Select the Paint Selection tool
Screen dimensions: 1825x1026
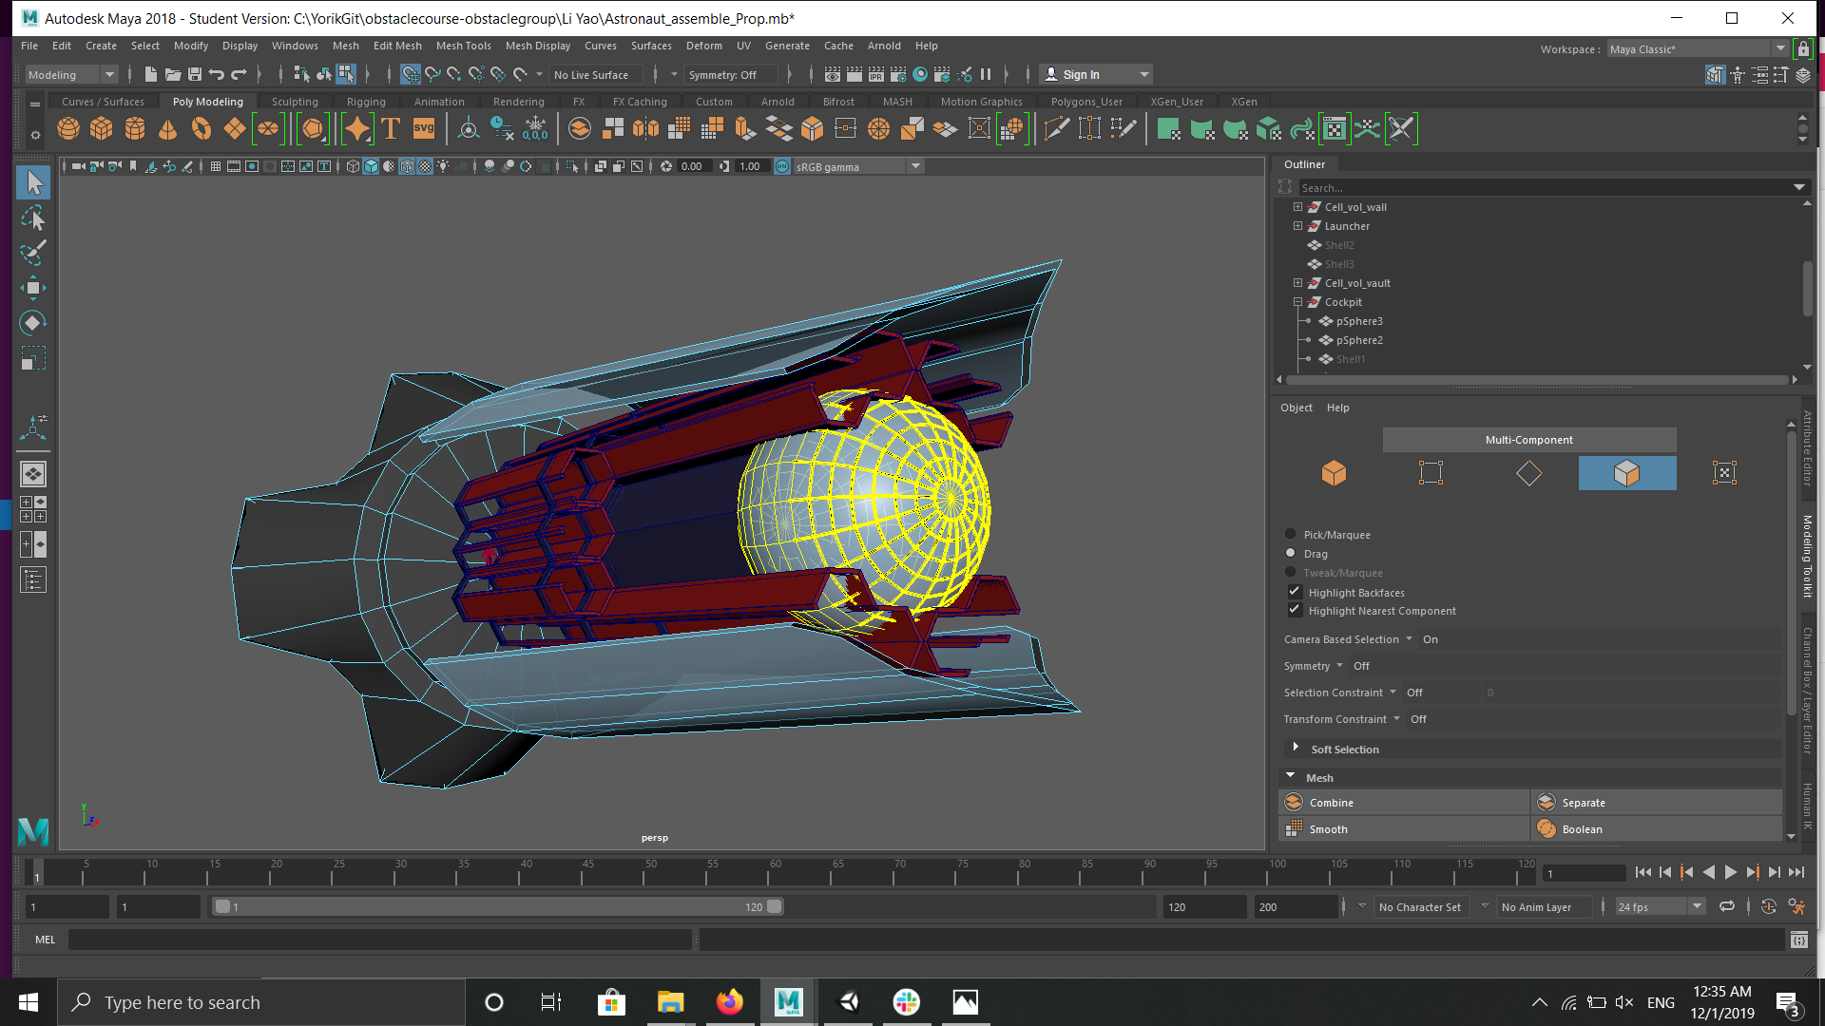(32, 252)
